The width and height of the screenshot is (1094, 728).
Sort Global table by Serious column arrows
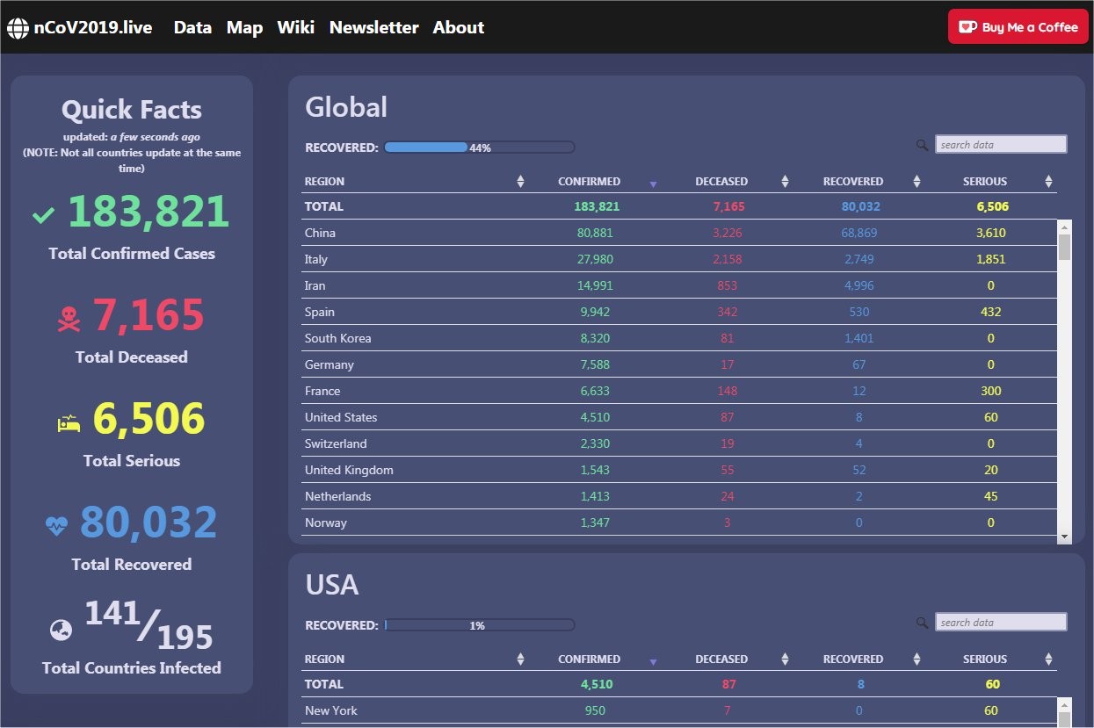pyautogui.click(x=1048, y=182)
